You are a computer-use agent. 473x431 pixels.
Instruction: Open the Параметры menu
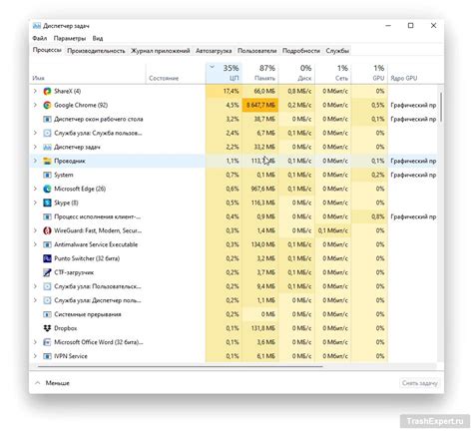(x=70, y=38)
